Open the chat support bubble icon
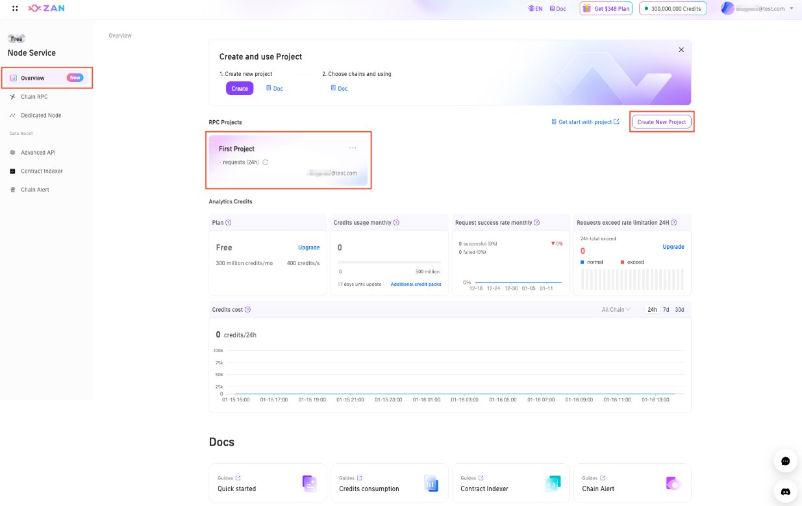Screen dimensions: 802x506 (785, 461)
